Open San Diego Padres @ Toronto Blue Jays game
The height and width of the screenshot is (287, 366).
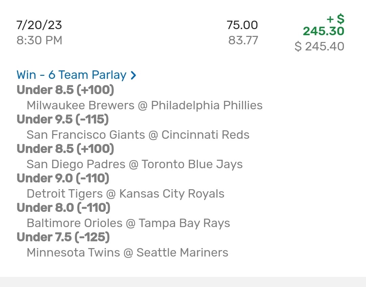click(x=135, y=164)
